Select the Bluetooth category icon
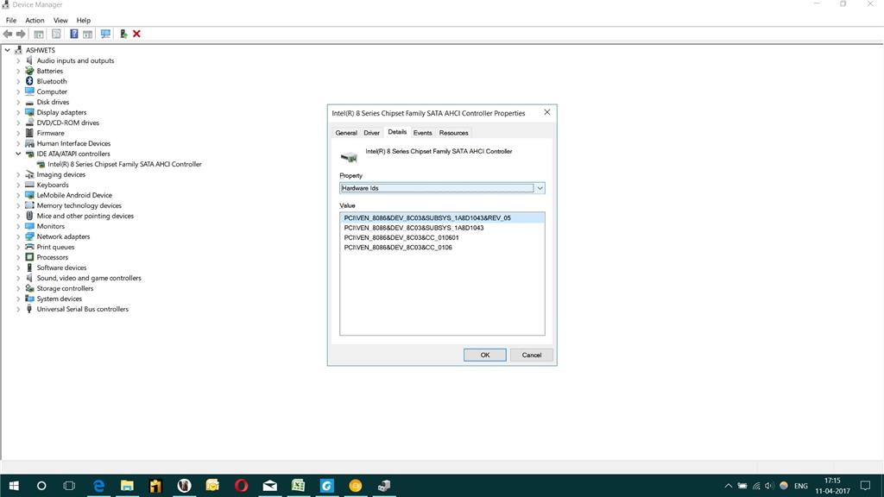 click(x=29, y=81)
